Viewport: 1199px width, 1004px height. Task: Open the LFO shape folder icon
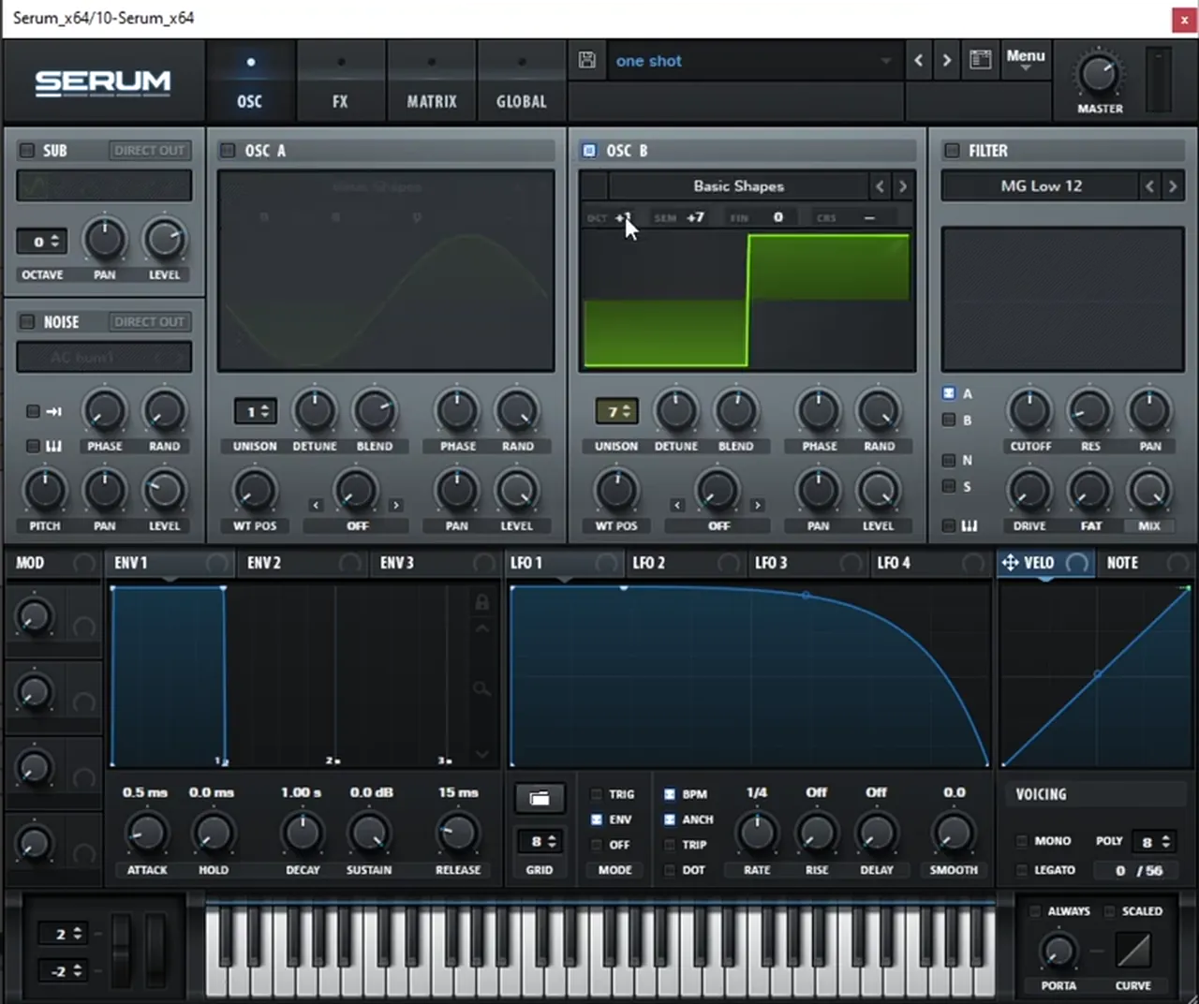[540, 798]
